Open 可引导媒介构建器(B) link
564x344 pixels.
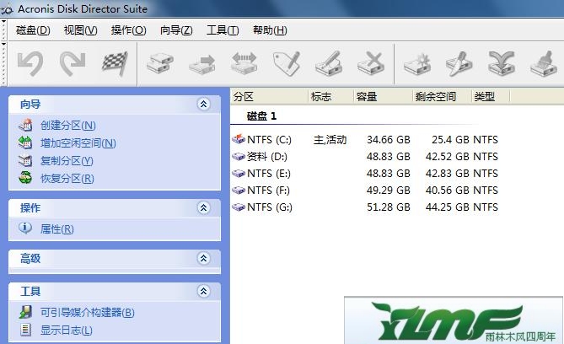[88, 312]
